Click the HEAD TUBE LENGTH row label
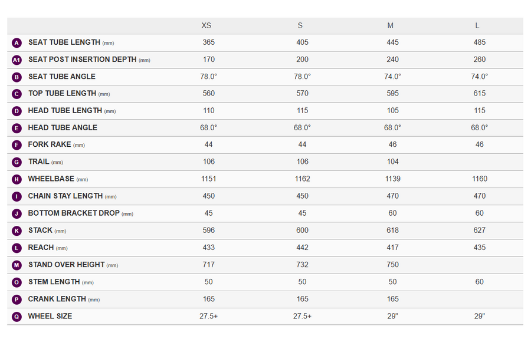The width and height of the screenshot is (531, 339). (x=65, y=111)
